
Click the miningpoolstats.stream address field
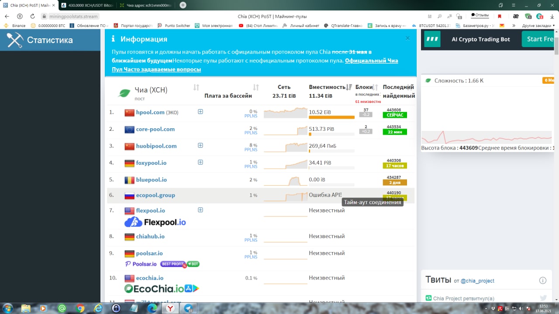pos(73,16)
